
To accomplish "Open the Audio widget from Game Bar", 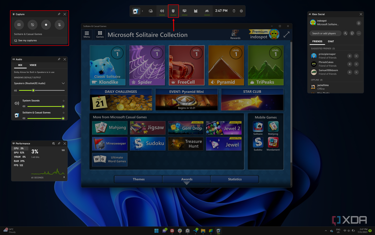I will 162,11.
